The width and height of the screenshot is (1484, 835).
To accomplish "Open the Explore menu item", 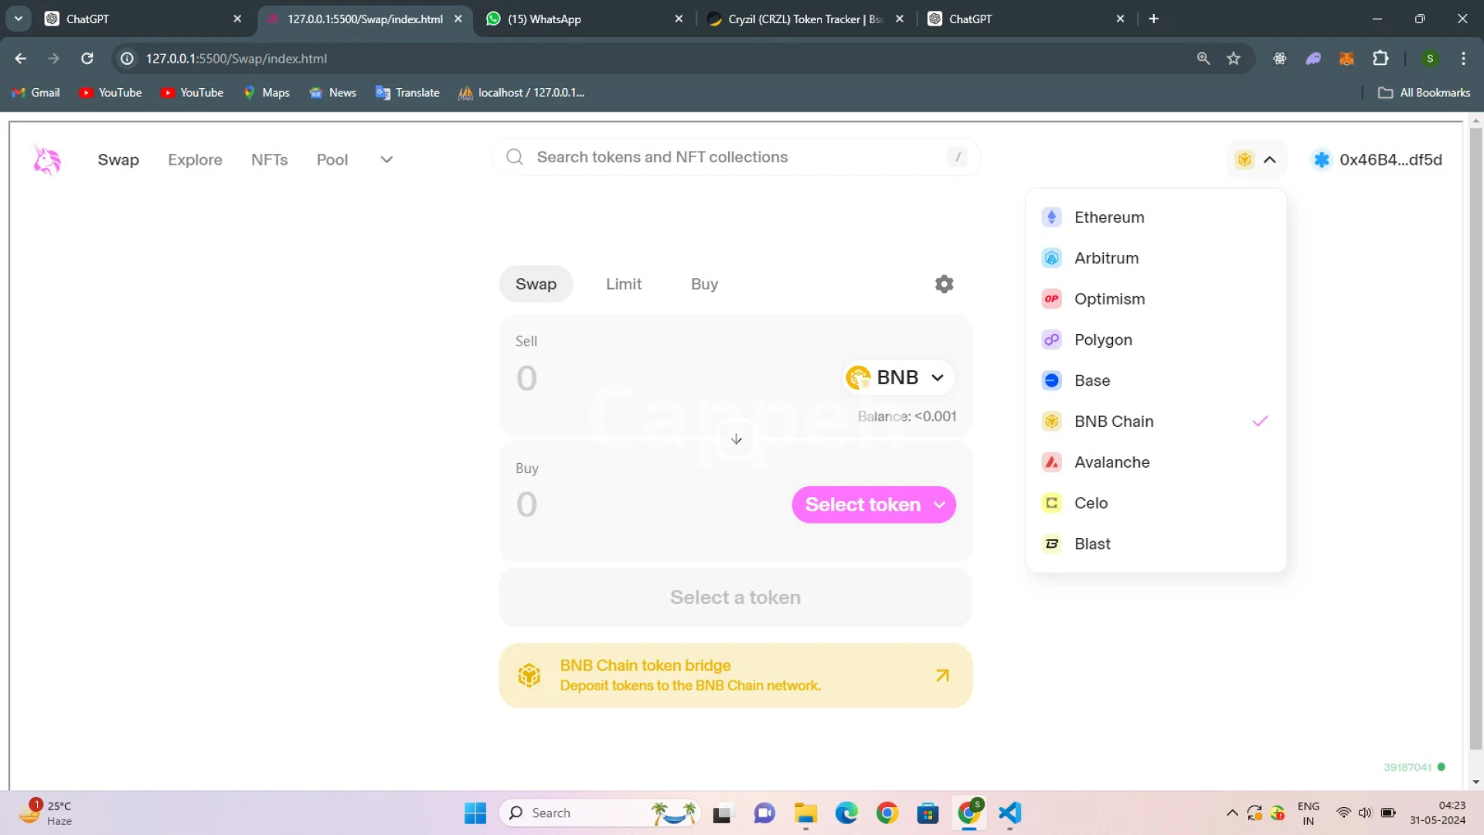I will click(x=195, y=160).
